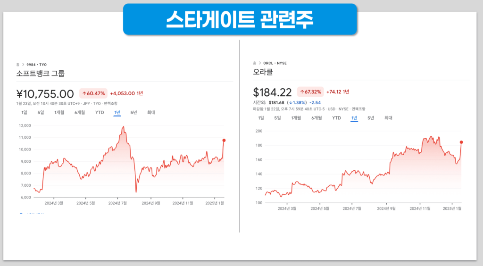The width and height of the screenshot is (483, 266).
Task: Click the $184.22 price
Action: pos(272,92)
